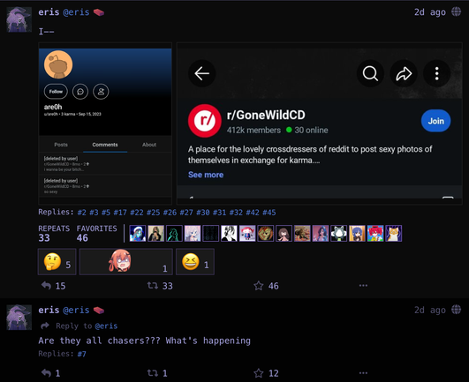Open the @eris handle in the reply post header
The image size is (469, 382).
(76, 310)
